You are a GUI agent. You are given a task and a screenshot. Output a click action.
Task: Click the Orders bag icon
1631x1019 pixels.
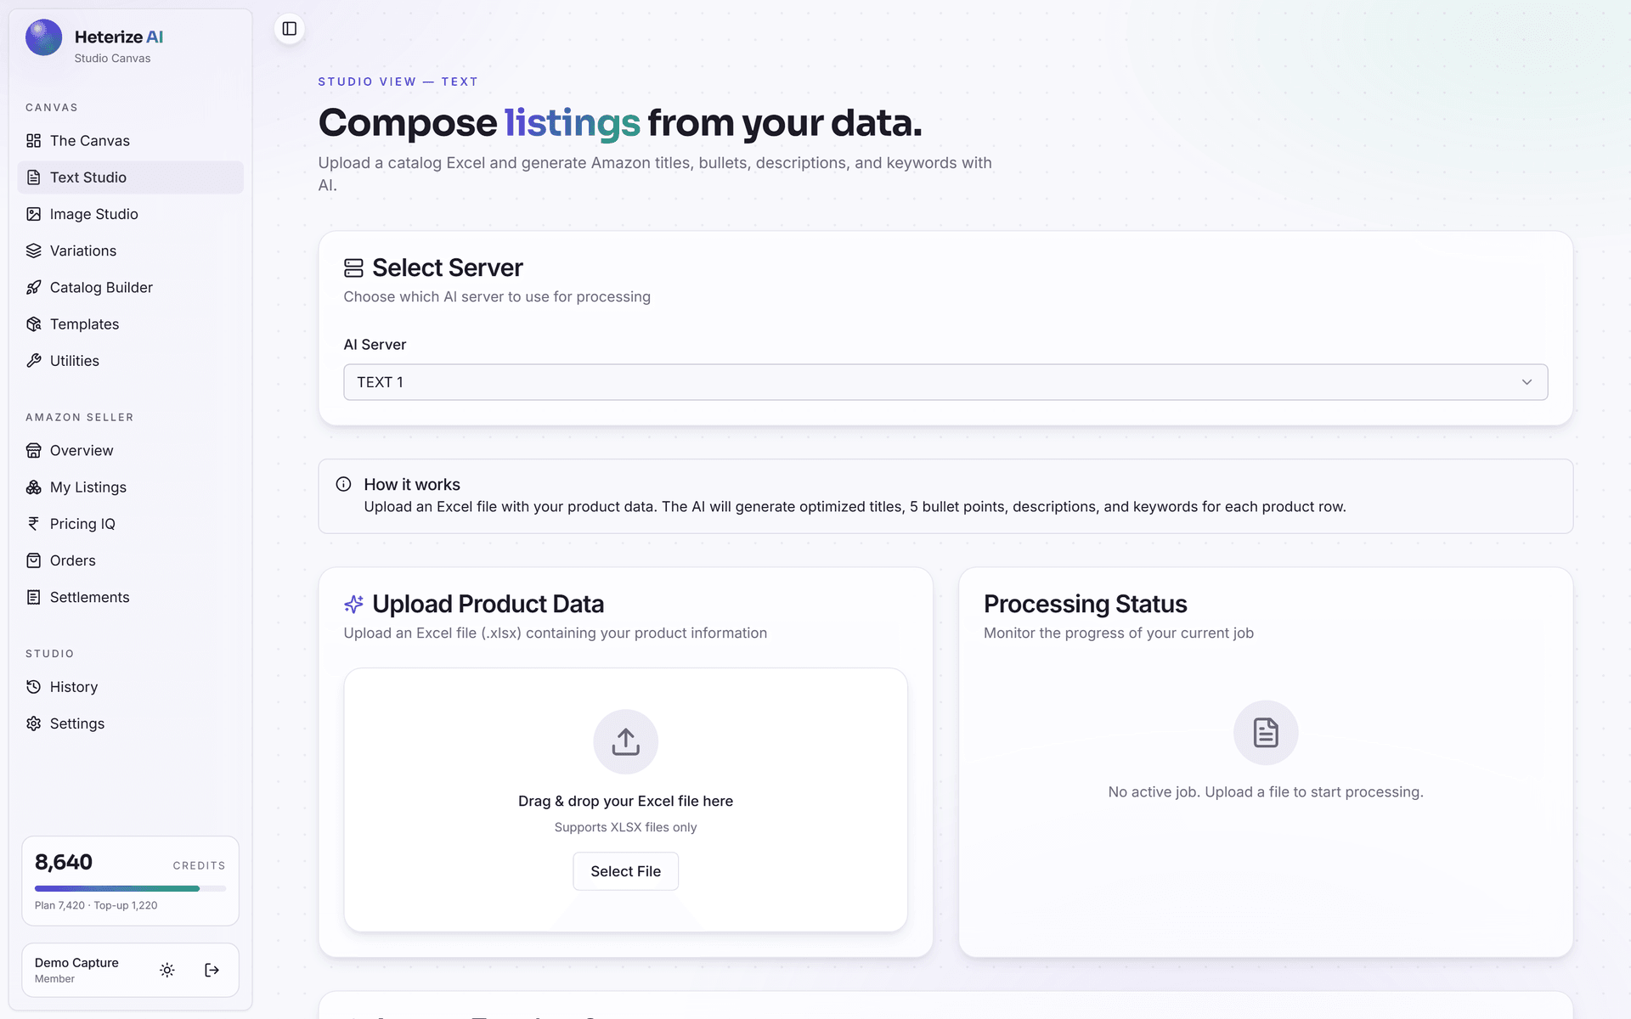pyautogui.click(x=34, y=560)
